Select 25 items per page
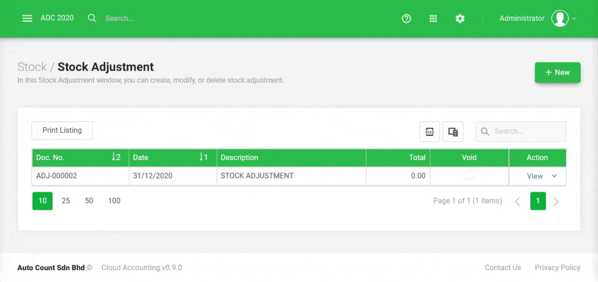 click(x=66, y=201)
